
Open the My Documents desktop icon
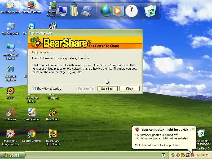click(x=10, y=7)
